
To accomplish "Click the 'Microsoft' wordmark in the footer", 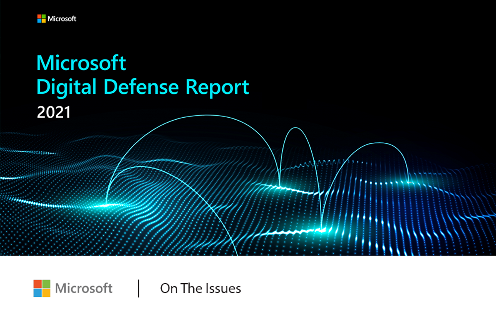I will [84, 288].
